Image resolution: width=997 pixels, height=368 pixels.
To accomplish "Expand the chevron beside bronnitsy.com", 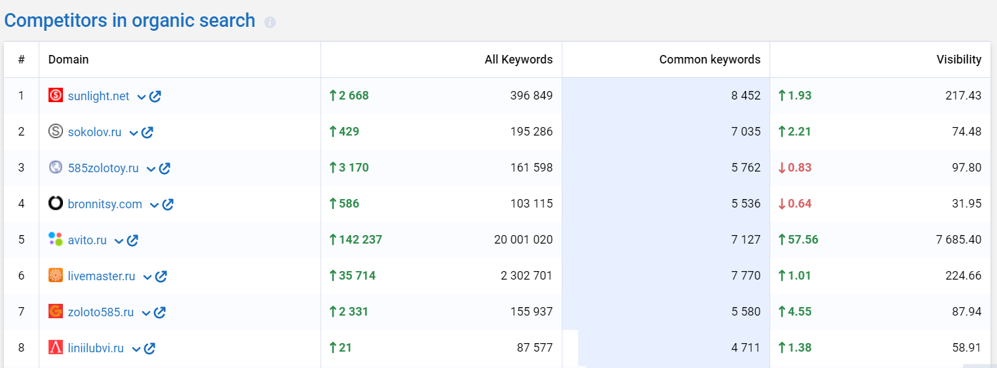I will [154, 205].
